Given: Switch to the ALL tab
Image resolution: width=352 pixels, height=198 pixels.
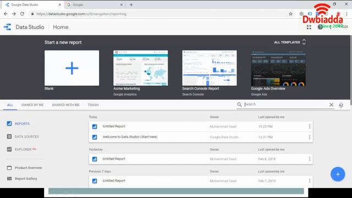Looking at the screenshot, I should tap(10, 105).
